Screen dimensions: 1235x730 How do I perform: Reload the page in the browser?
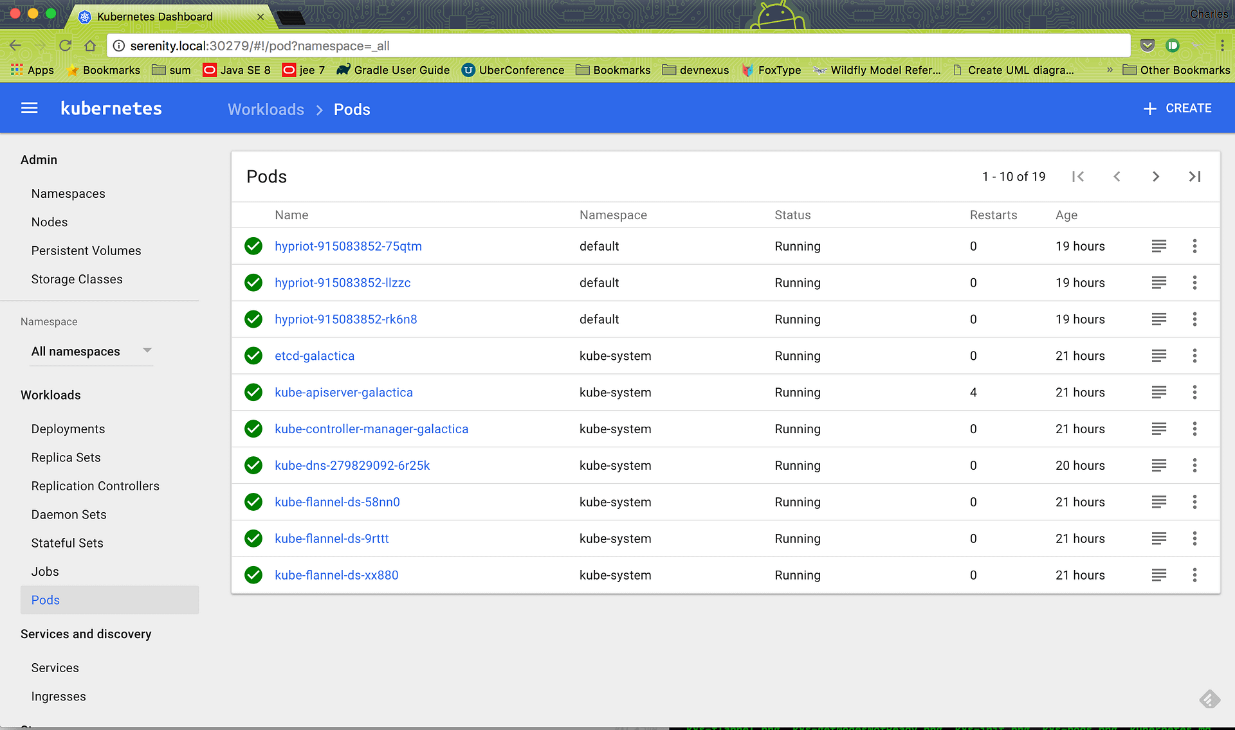point(65,46)
